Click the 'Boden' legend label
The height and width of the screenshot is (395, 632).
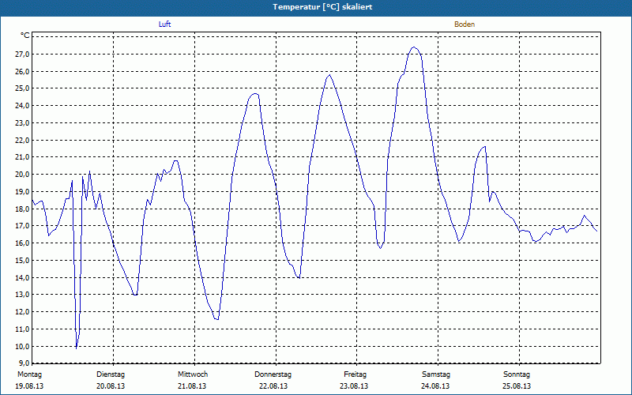coord(465,24)
